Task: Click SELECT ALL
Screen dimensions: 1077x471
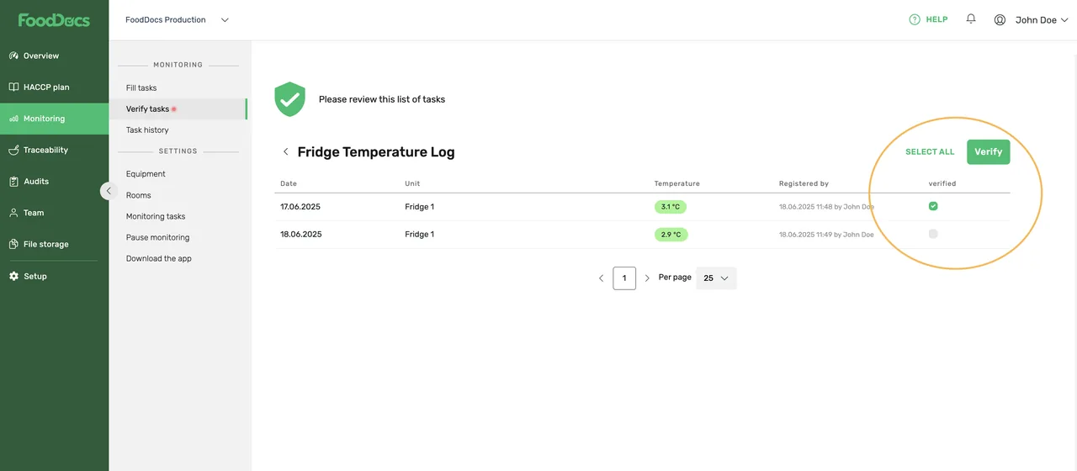Action: [x=930, y=152]
